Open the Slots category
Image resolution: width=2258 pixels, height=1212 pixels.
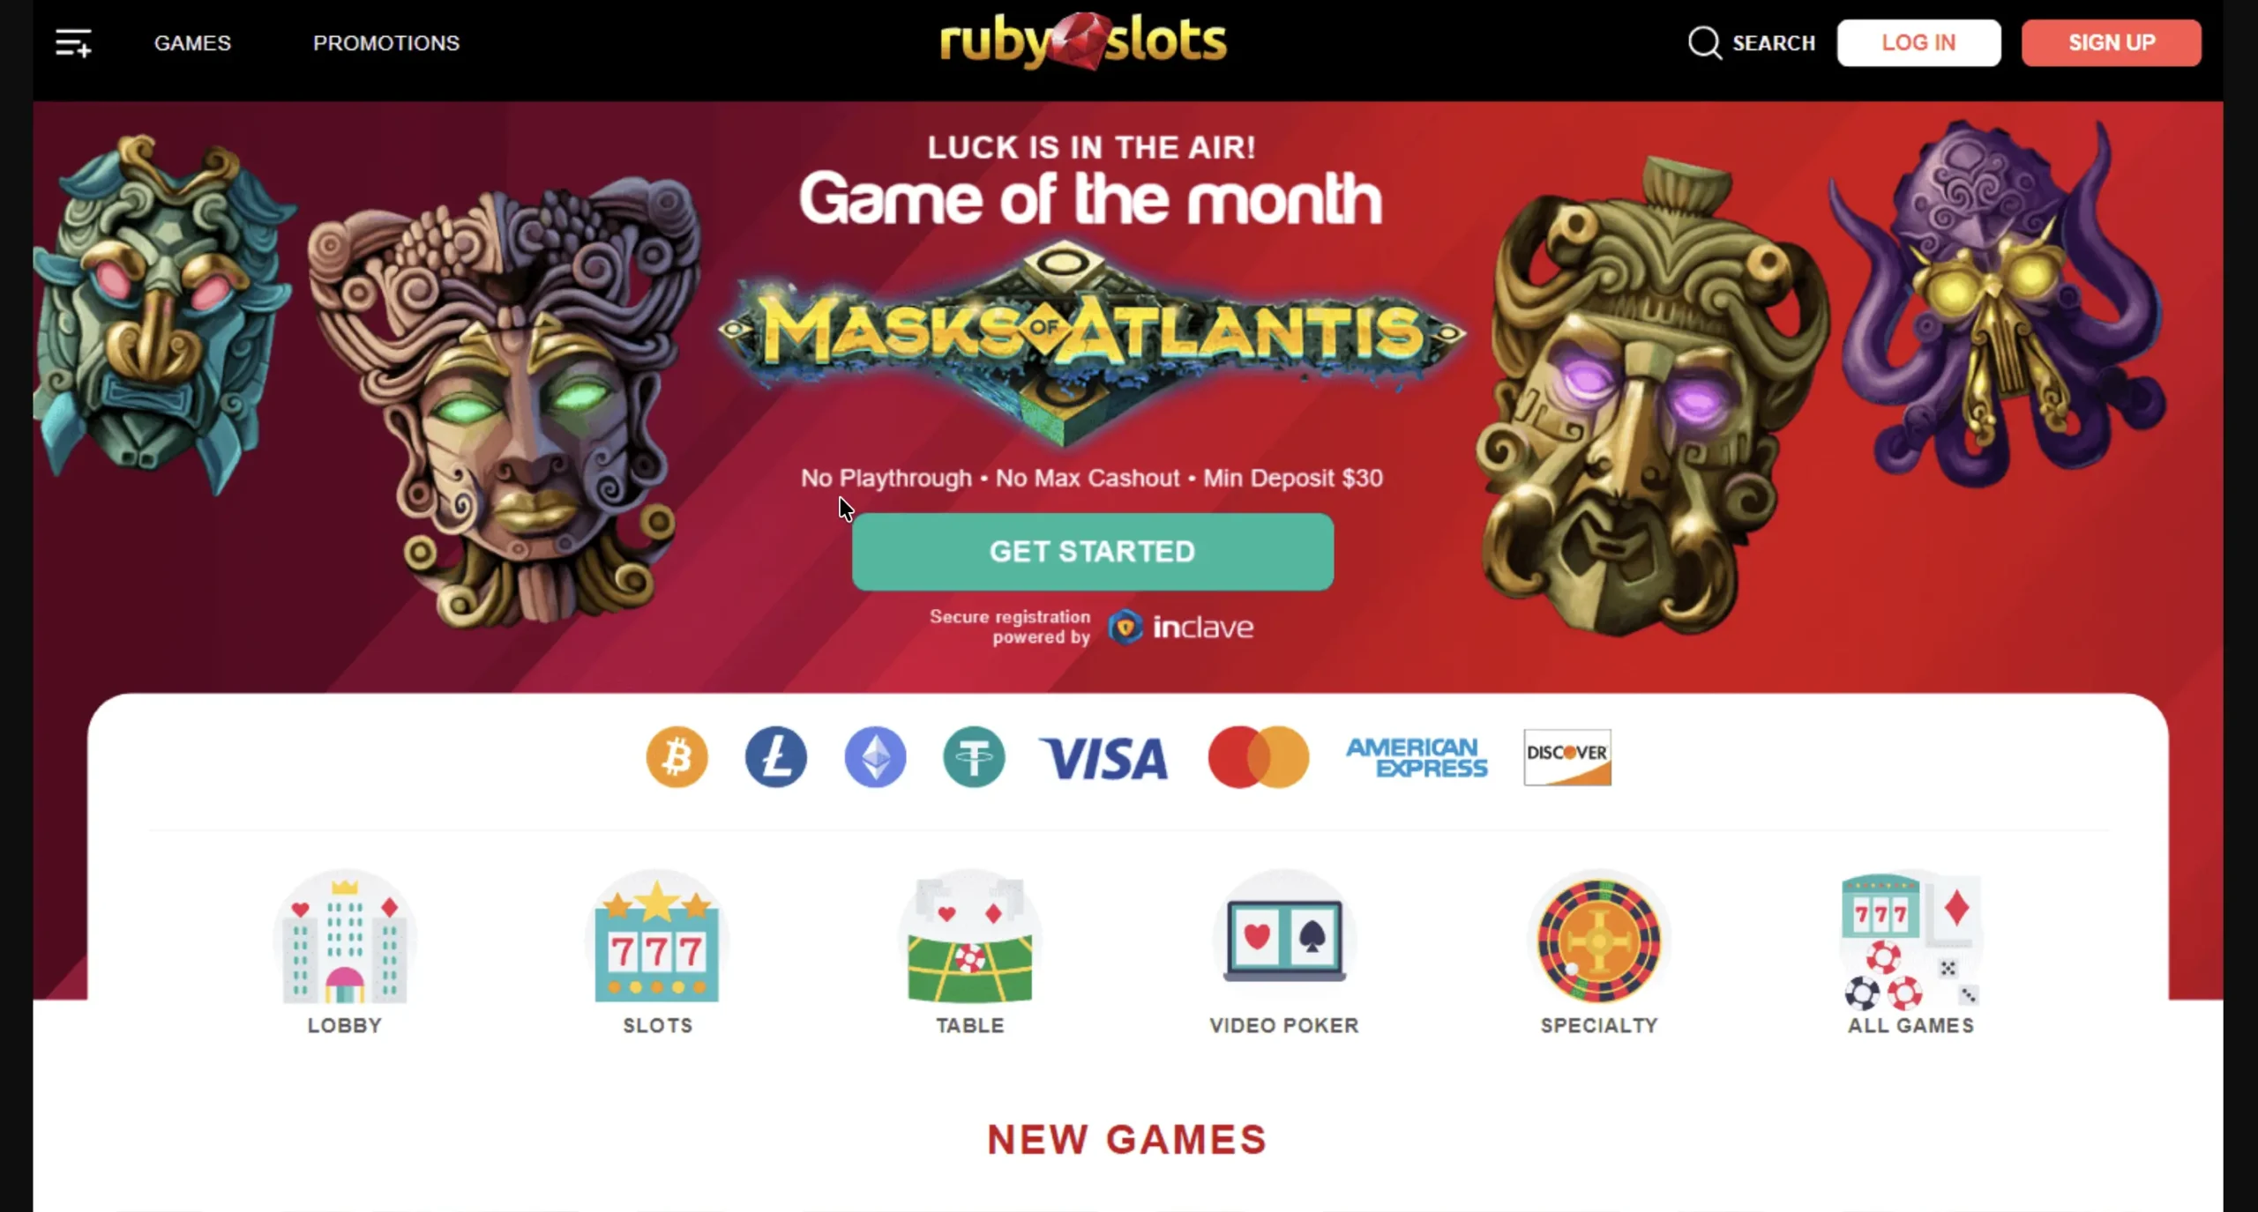pyautogui.click(x=657, y=952)
